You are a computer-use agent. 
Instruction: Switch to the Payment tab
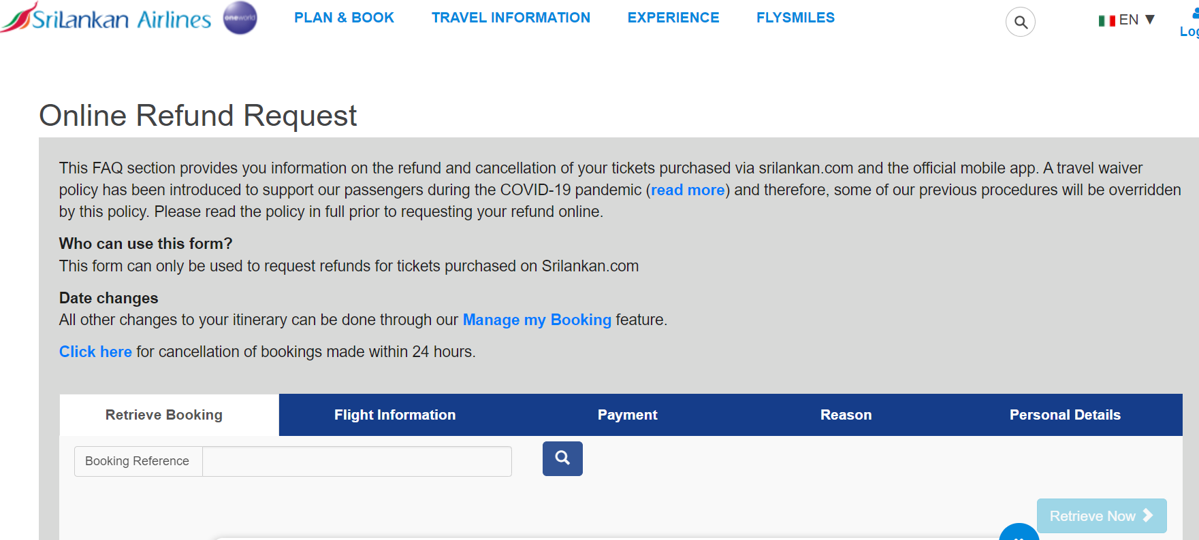click(x=627, y=415)
